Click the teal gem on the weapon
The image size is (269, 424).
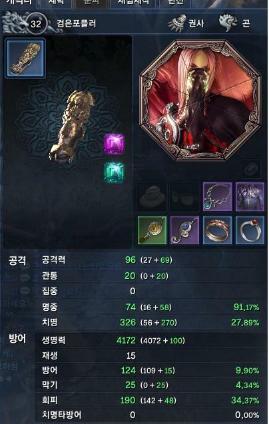[114, 172]
